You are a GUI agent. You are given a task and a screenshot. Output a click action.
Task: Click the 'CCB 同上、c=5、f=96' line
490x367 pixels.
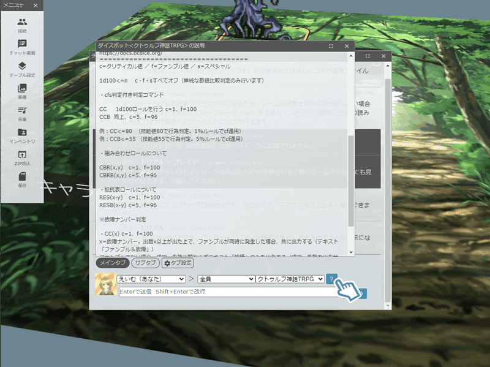(x=129, y=117)
